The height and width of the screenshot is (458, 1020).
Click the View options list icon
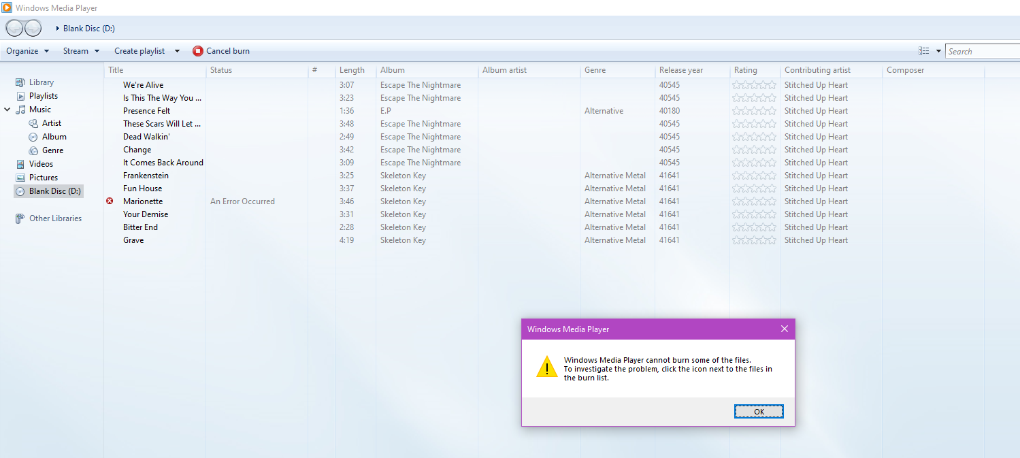[x=923, y=51]
